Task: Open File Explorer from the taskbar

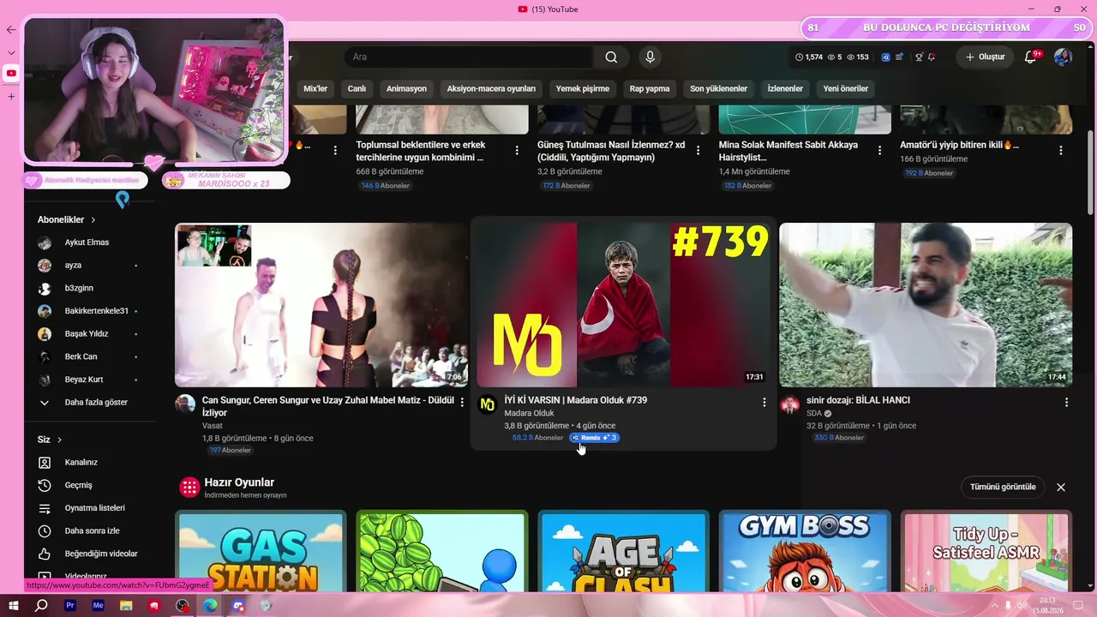Action: click(126, 606)
